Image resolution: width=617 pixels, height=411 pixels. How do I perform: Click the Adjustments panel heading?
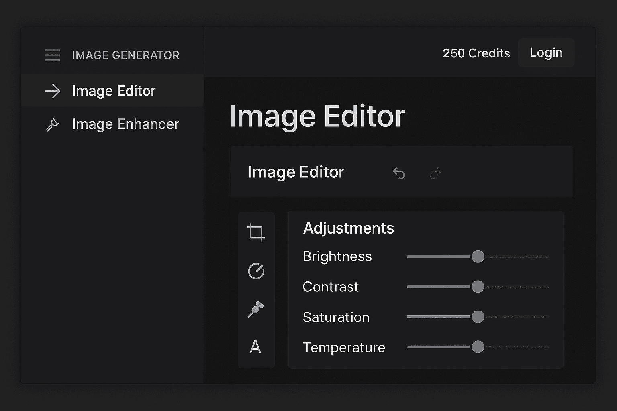pyautogui.click(x=348, y=228)
